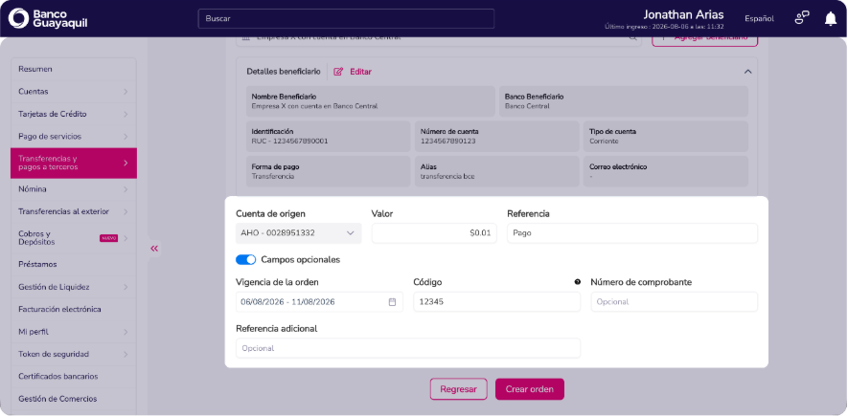Expand the Cuentas menu
The image size is (848, 416).
(x=74, y=92)
